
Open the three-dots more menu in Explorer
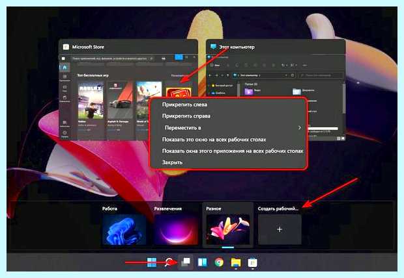click(x=305, y=65)
